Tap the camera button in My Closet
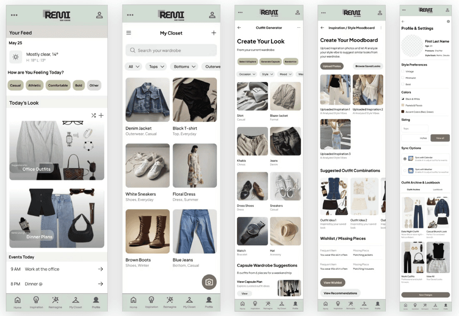459x316 pixels. pyautogui.click(x=209, y=282)
